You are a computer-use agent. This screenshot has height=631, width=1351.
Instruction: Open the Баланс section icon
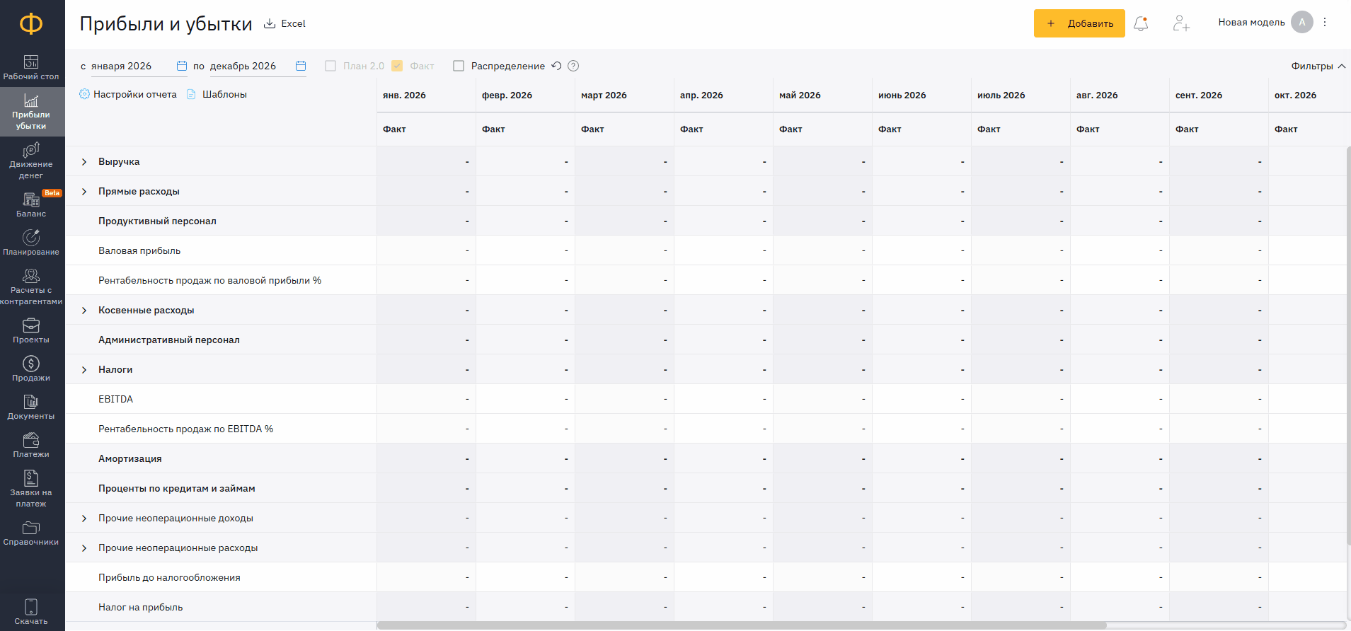pyautogui.click(x=31, y=199)
